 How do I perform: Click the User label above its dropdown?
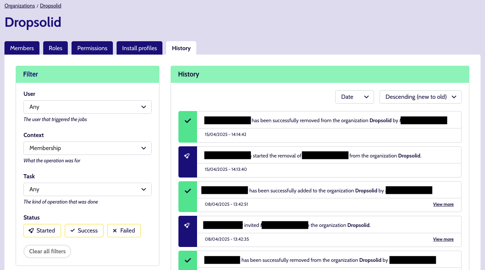pyautogui.click(x=29, y=94)
